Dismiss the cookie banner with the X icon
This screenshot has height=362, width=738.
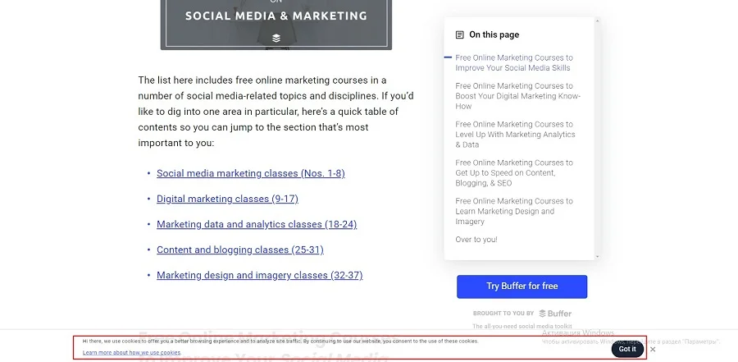pos(653,349)
